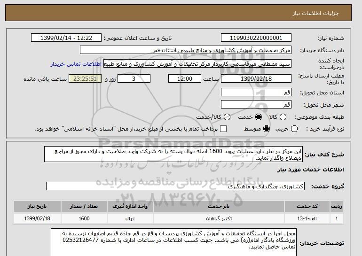Click the delivery province field استان محل تحویل
362x256 pixels.
[x=256, y=92]
